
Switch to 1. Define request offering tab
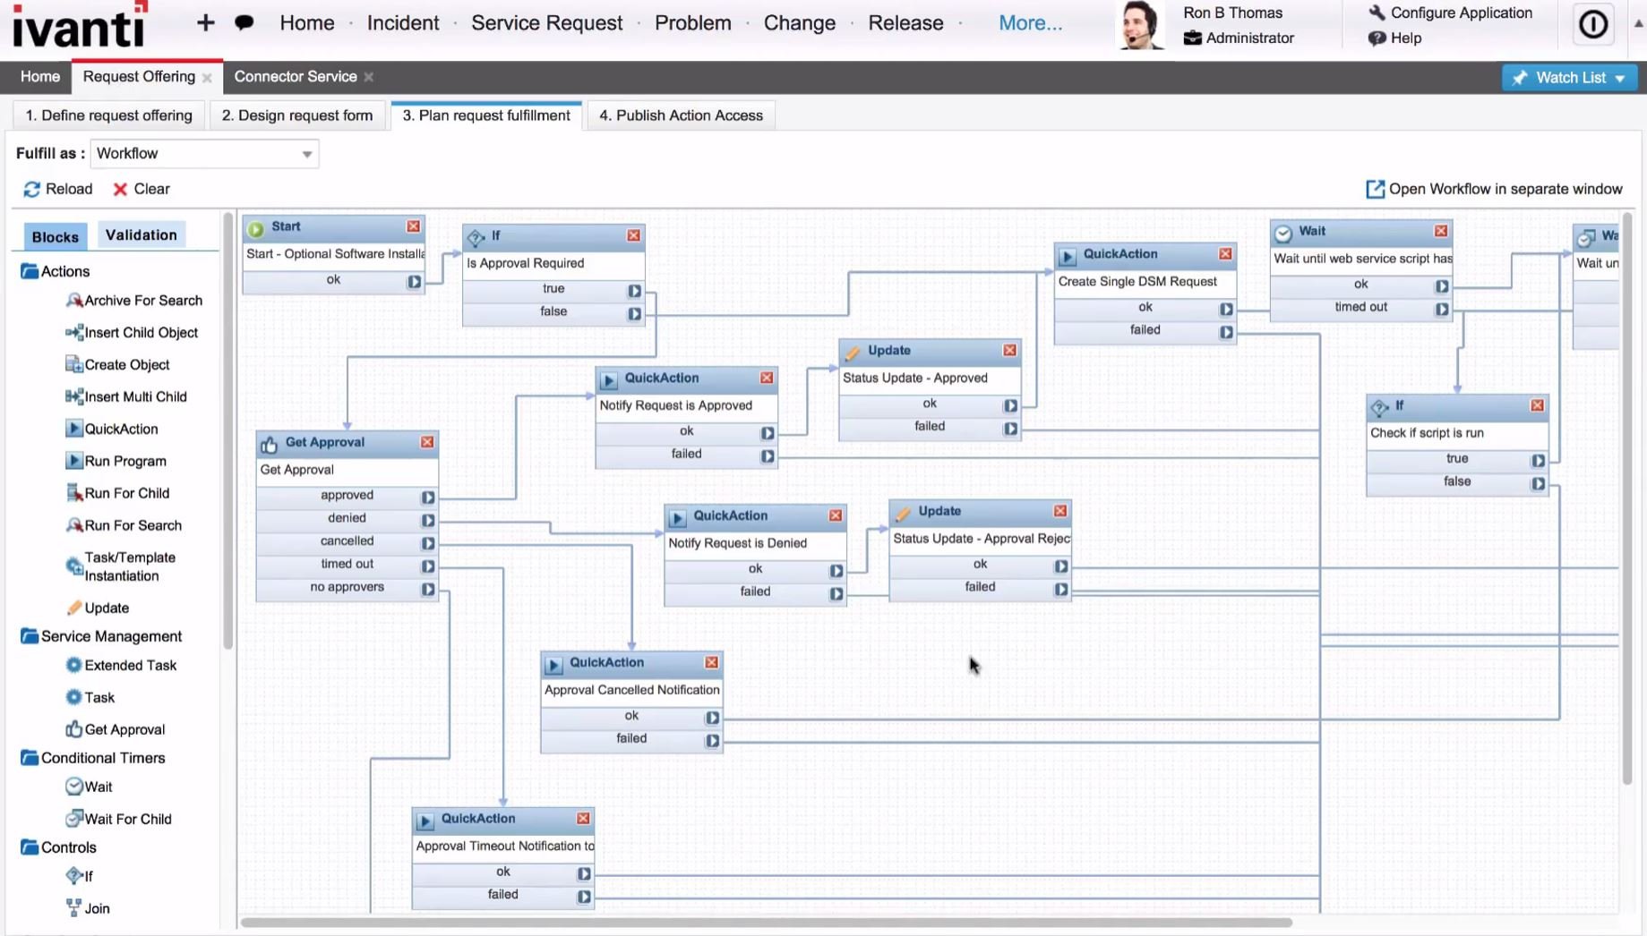tap(108, 115)
